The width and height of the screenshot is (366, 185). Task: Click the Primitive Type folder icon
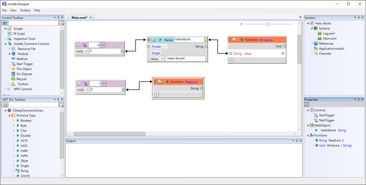(14, 115)
